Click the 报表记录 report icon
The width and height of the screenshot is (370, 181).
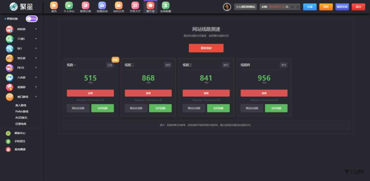85,5
